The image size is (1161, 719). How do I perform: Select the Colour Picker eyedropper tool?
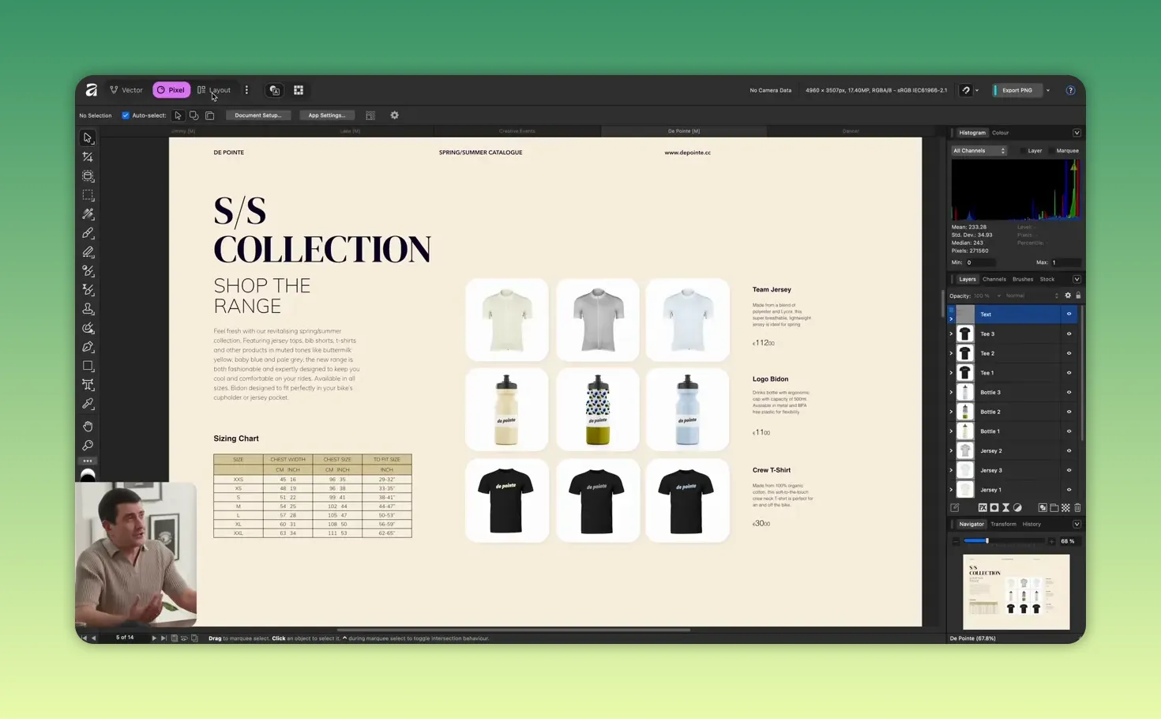tap(88, 404)
